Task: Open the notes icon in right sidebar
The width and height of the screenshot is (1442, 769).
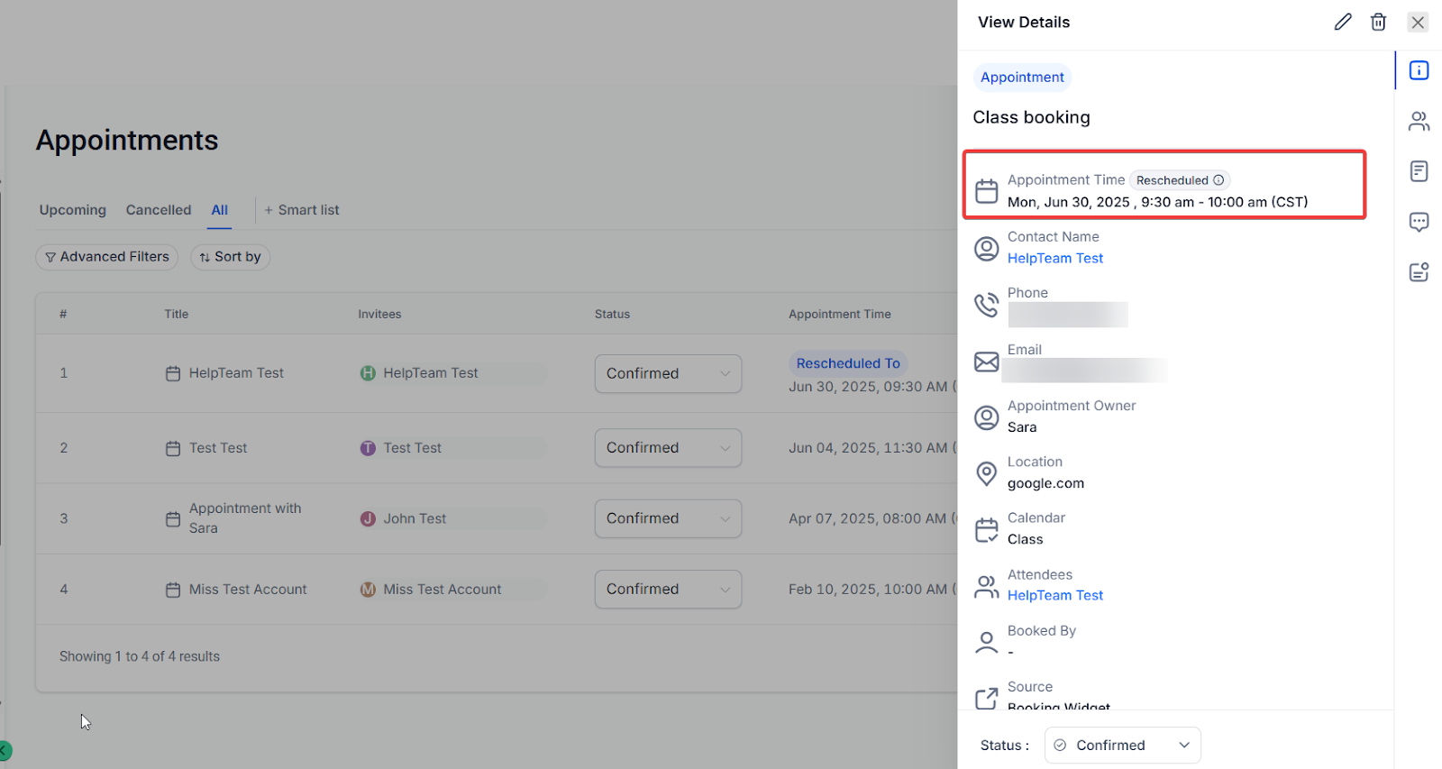Action: (1419, 171)
